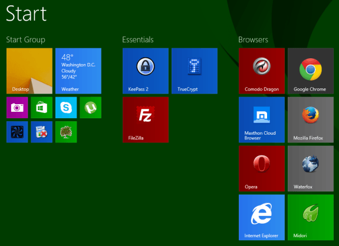Image resolution: width=339 pixels, height=246 pixels.
Task: Launch KeePass 2 tile
Action: point(146,71)
